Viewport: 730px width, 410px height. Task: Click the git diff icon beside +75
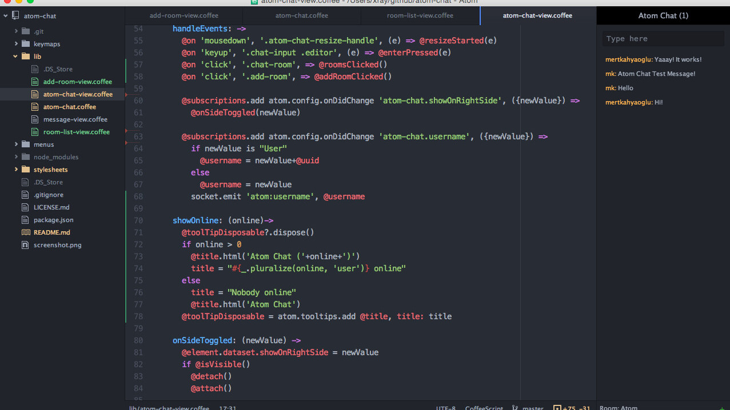point(557,408)
